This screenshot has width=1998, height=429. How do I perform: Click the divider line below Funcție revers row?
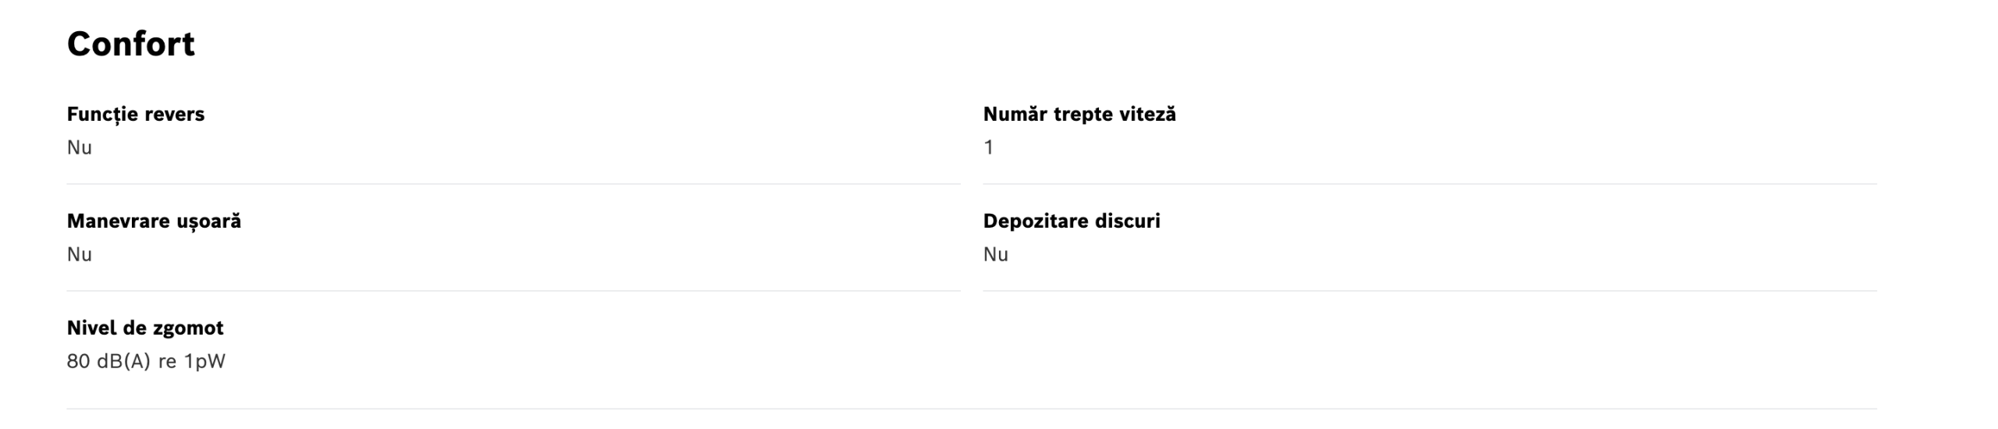(x=513, y=184)
